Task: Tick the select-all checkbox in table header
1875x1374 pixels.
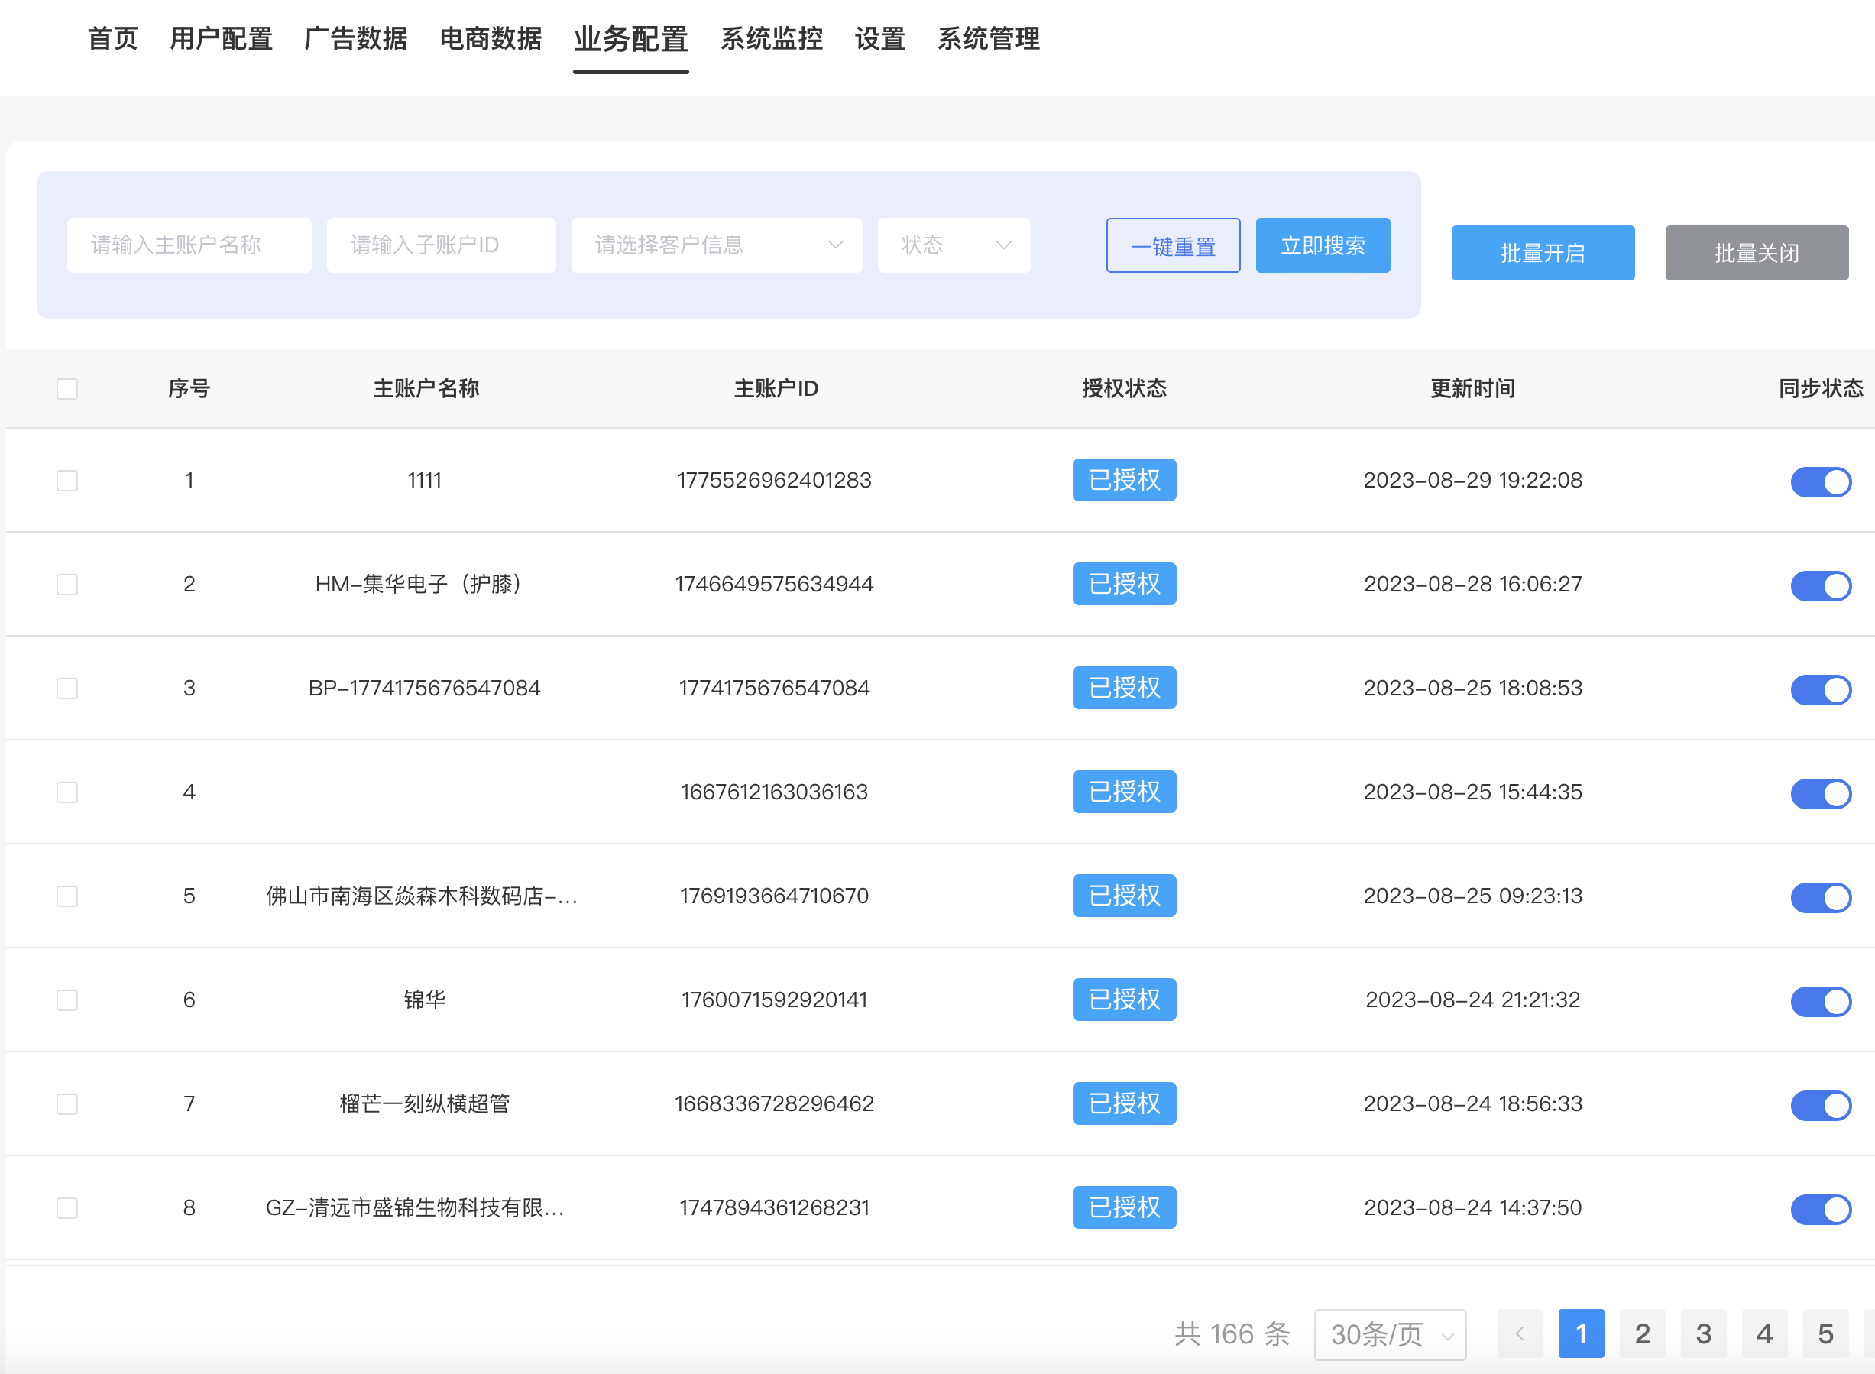Action: pyautogui.click(x=67, y=388)
